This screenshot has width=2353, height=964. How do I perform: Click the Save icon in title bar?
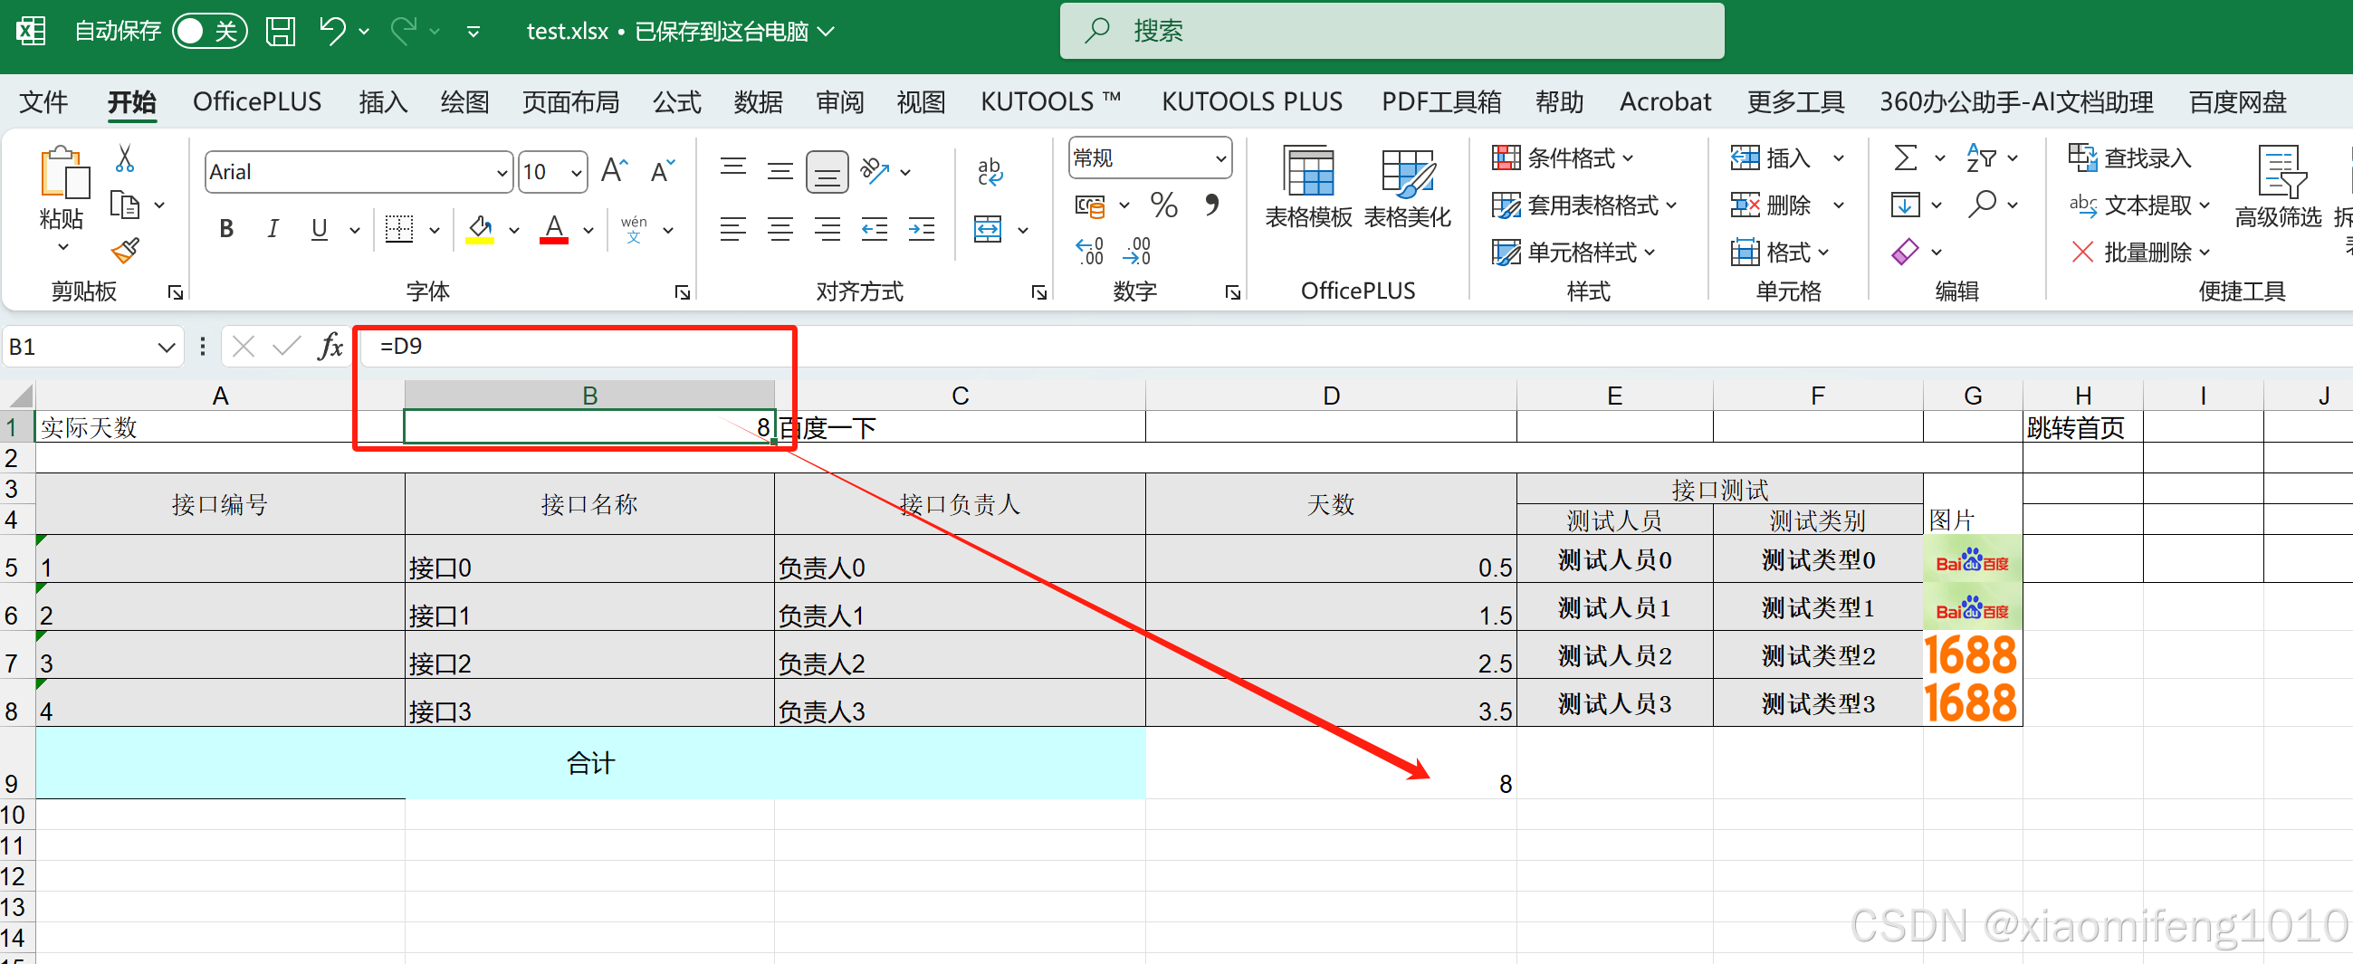pyautogui.click(x=281, y=31)
